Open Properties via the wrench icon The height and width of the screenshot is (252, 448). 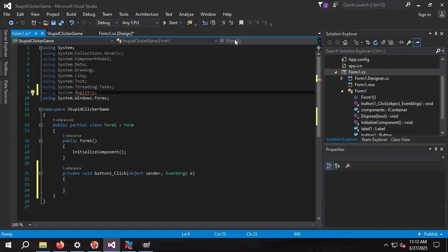click(409, 42)
